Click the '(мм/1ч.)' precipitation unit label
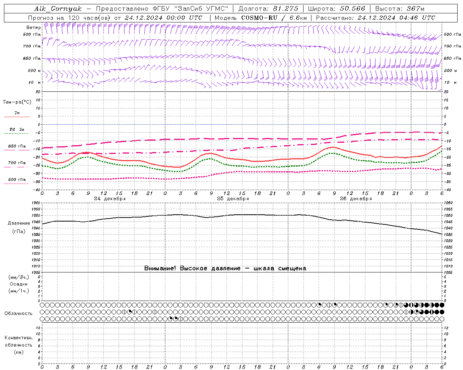463x370 pixels. 19,291
